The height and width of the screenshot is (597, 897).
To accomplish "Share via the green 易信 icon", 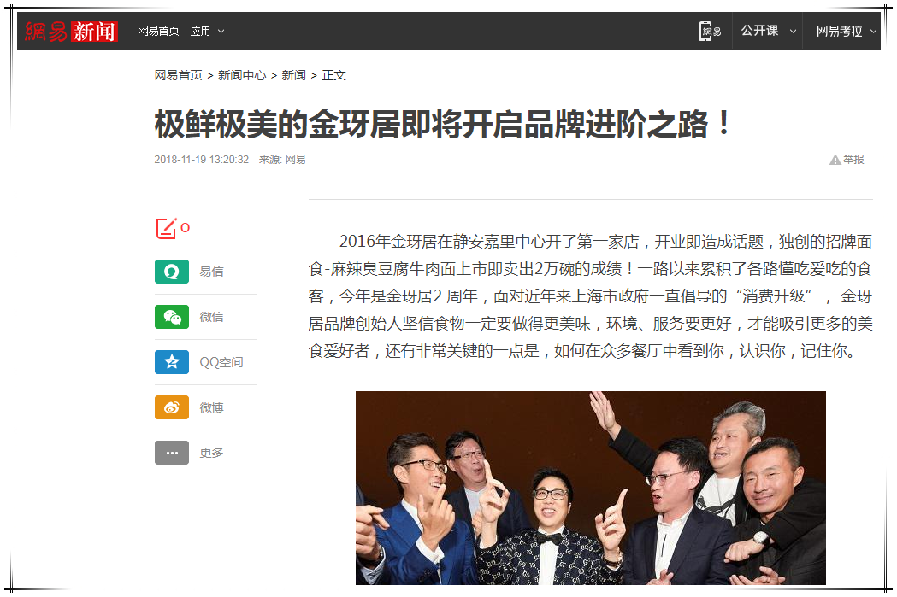I will 172,272.
